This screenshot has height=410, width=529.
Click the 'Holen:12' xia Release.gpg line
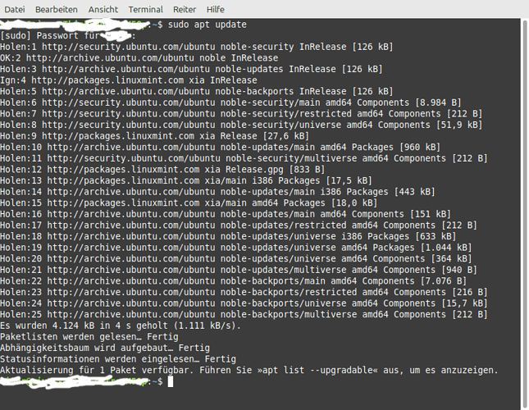[x=162, y=169]
